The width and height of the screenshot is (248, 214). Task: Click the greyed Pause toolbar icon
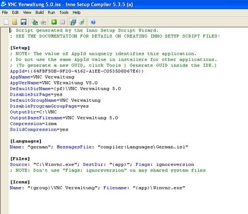tap(63, 22)
